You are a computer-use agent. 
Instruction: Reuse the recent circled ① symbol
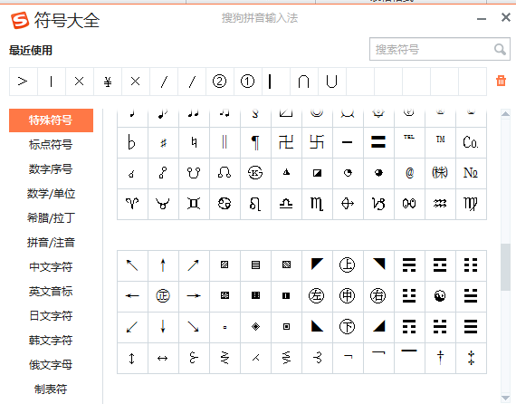point(248,82)
